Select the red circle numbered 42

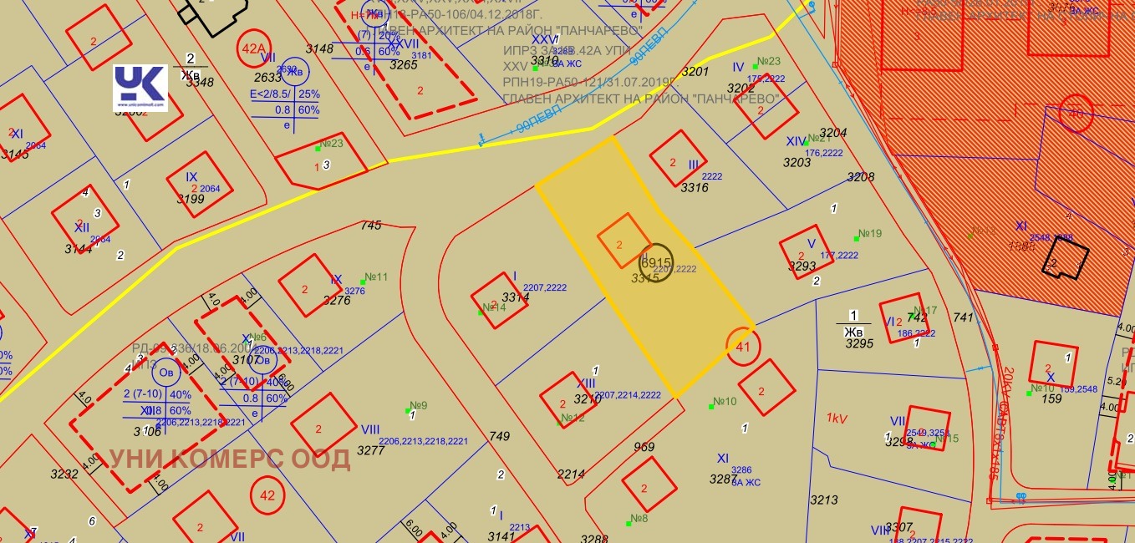pyautogui.click(x=267, y=495)
